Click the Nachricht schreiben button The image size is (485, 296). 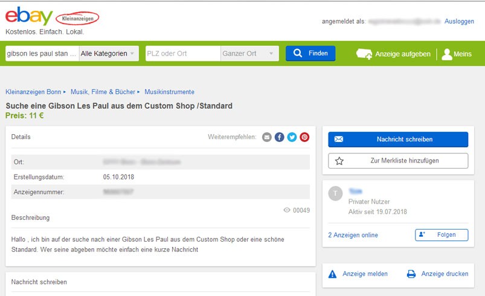[x=398, y=140]
